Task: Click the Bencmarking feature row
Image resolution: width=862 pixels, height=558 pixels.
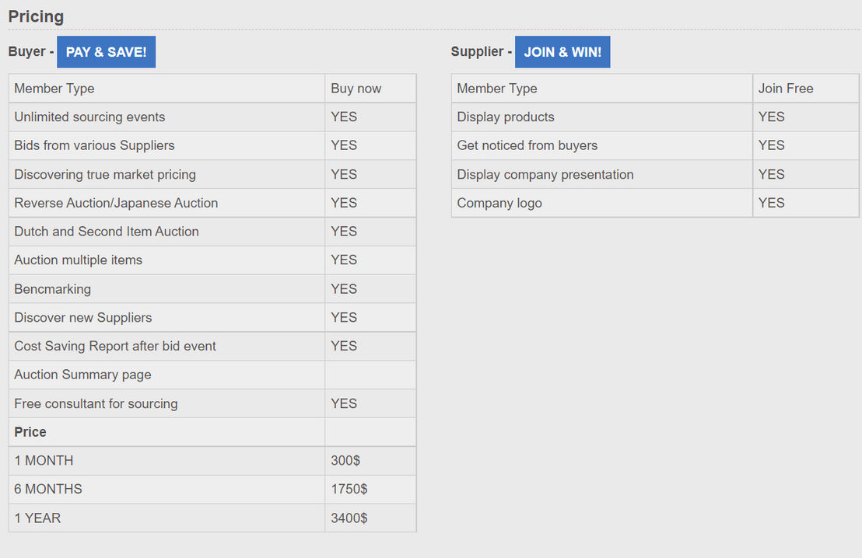Action: click(212, 289)
